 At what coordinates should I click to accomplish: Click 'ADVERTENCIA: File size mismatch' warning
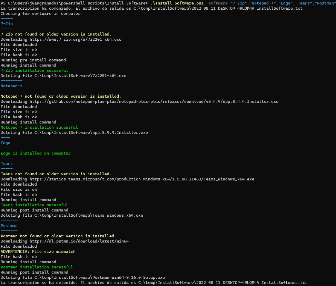(38, 252)
